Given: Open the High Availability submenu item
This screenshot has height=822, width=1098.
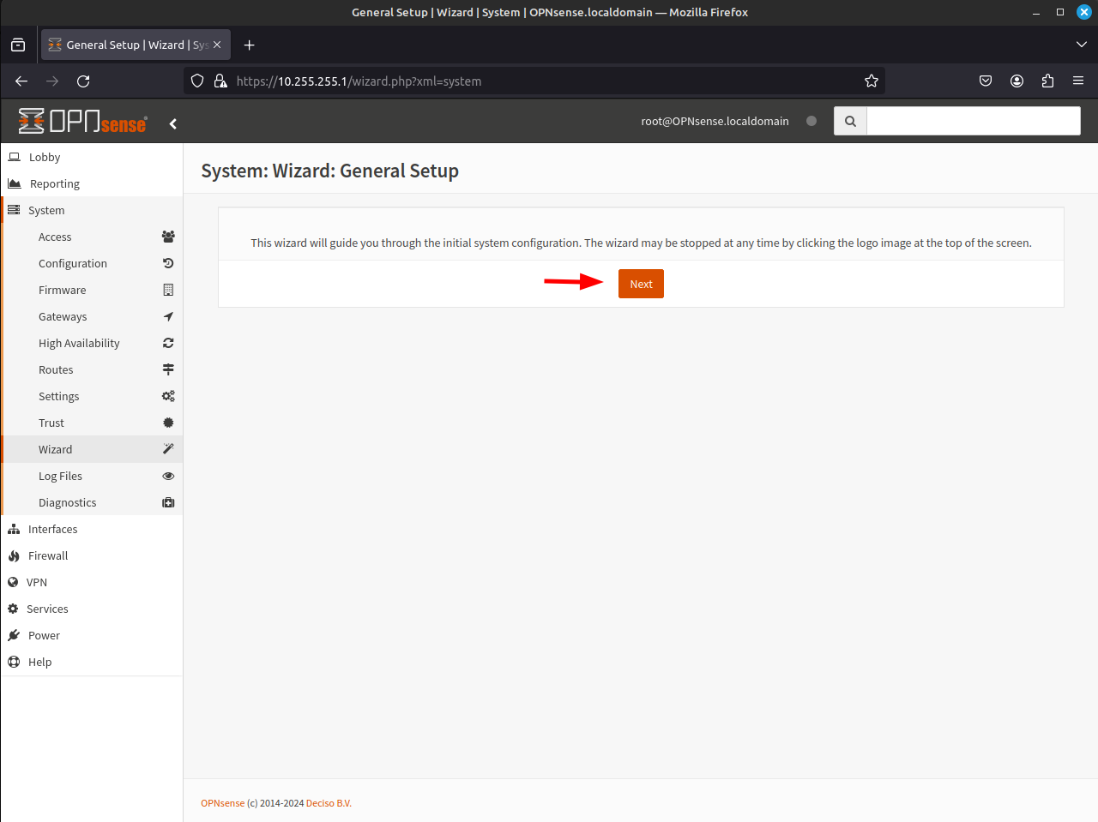Looking at the screenshot, I should click(x=79, y=343).
